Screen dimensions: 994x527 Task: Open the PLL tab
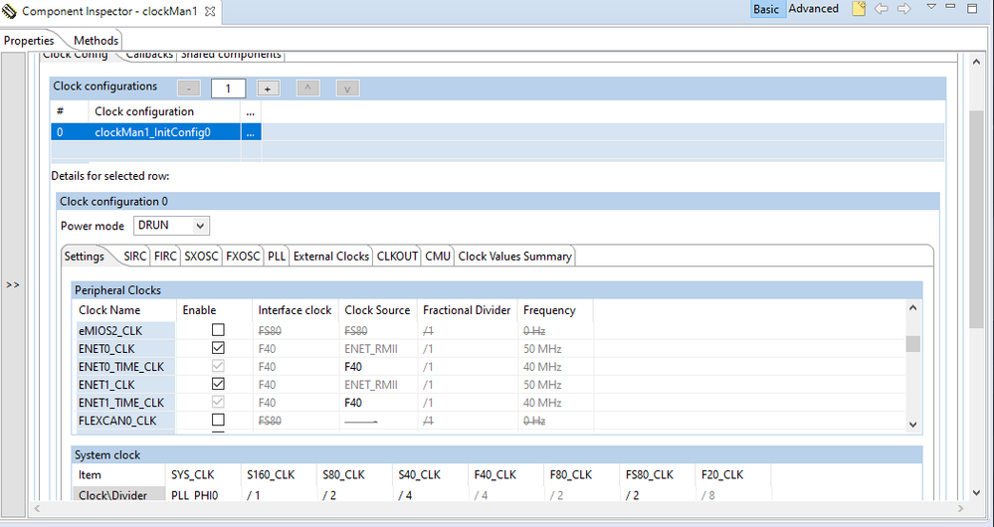(277, 257)
